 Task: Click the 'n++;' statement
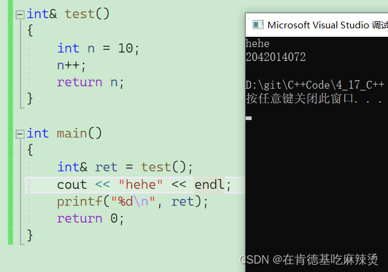71,66
